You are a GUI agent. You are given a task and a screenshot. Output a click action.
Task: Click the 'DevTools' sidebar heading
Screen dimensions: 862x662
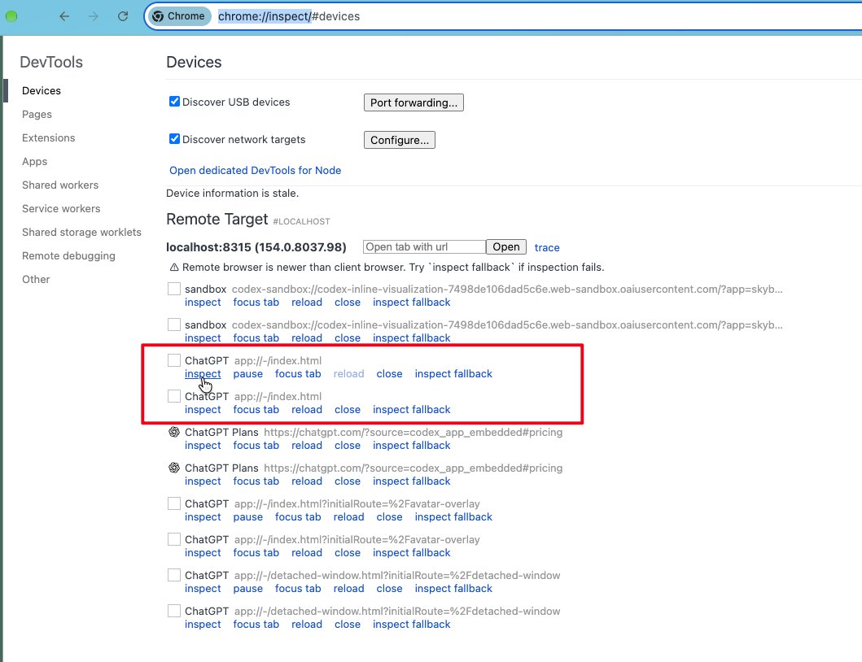pos(51,62)
